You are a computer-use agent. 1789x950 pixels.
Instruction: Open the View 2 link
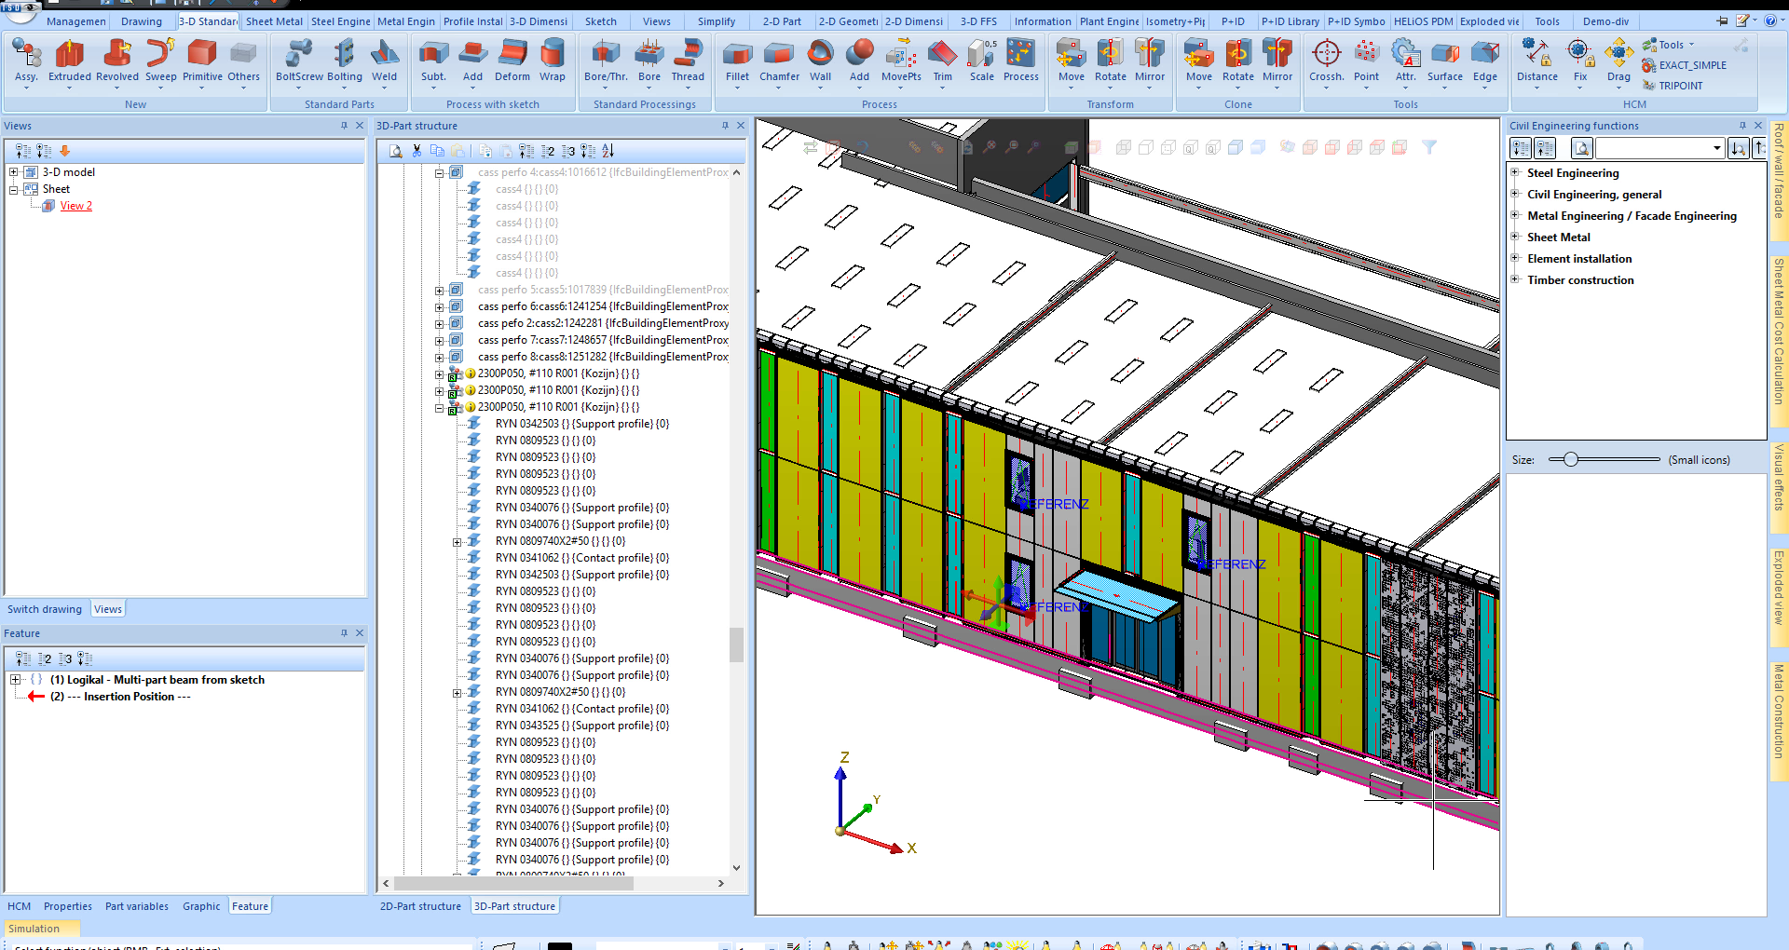coord(76,206)
